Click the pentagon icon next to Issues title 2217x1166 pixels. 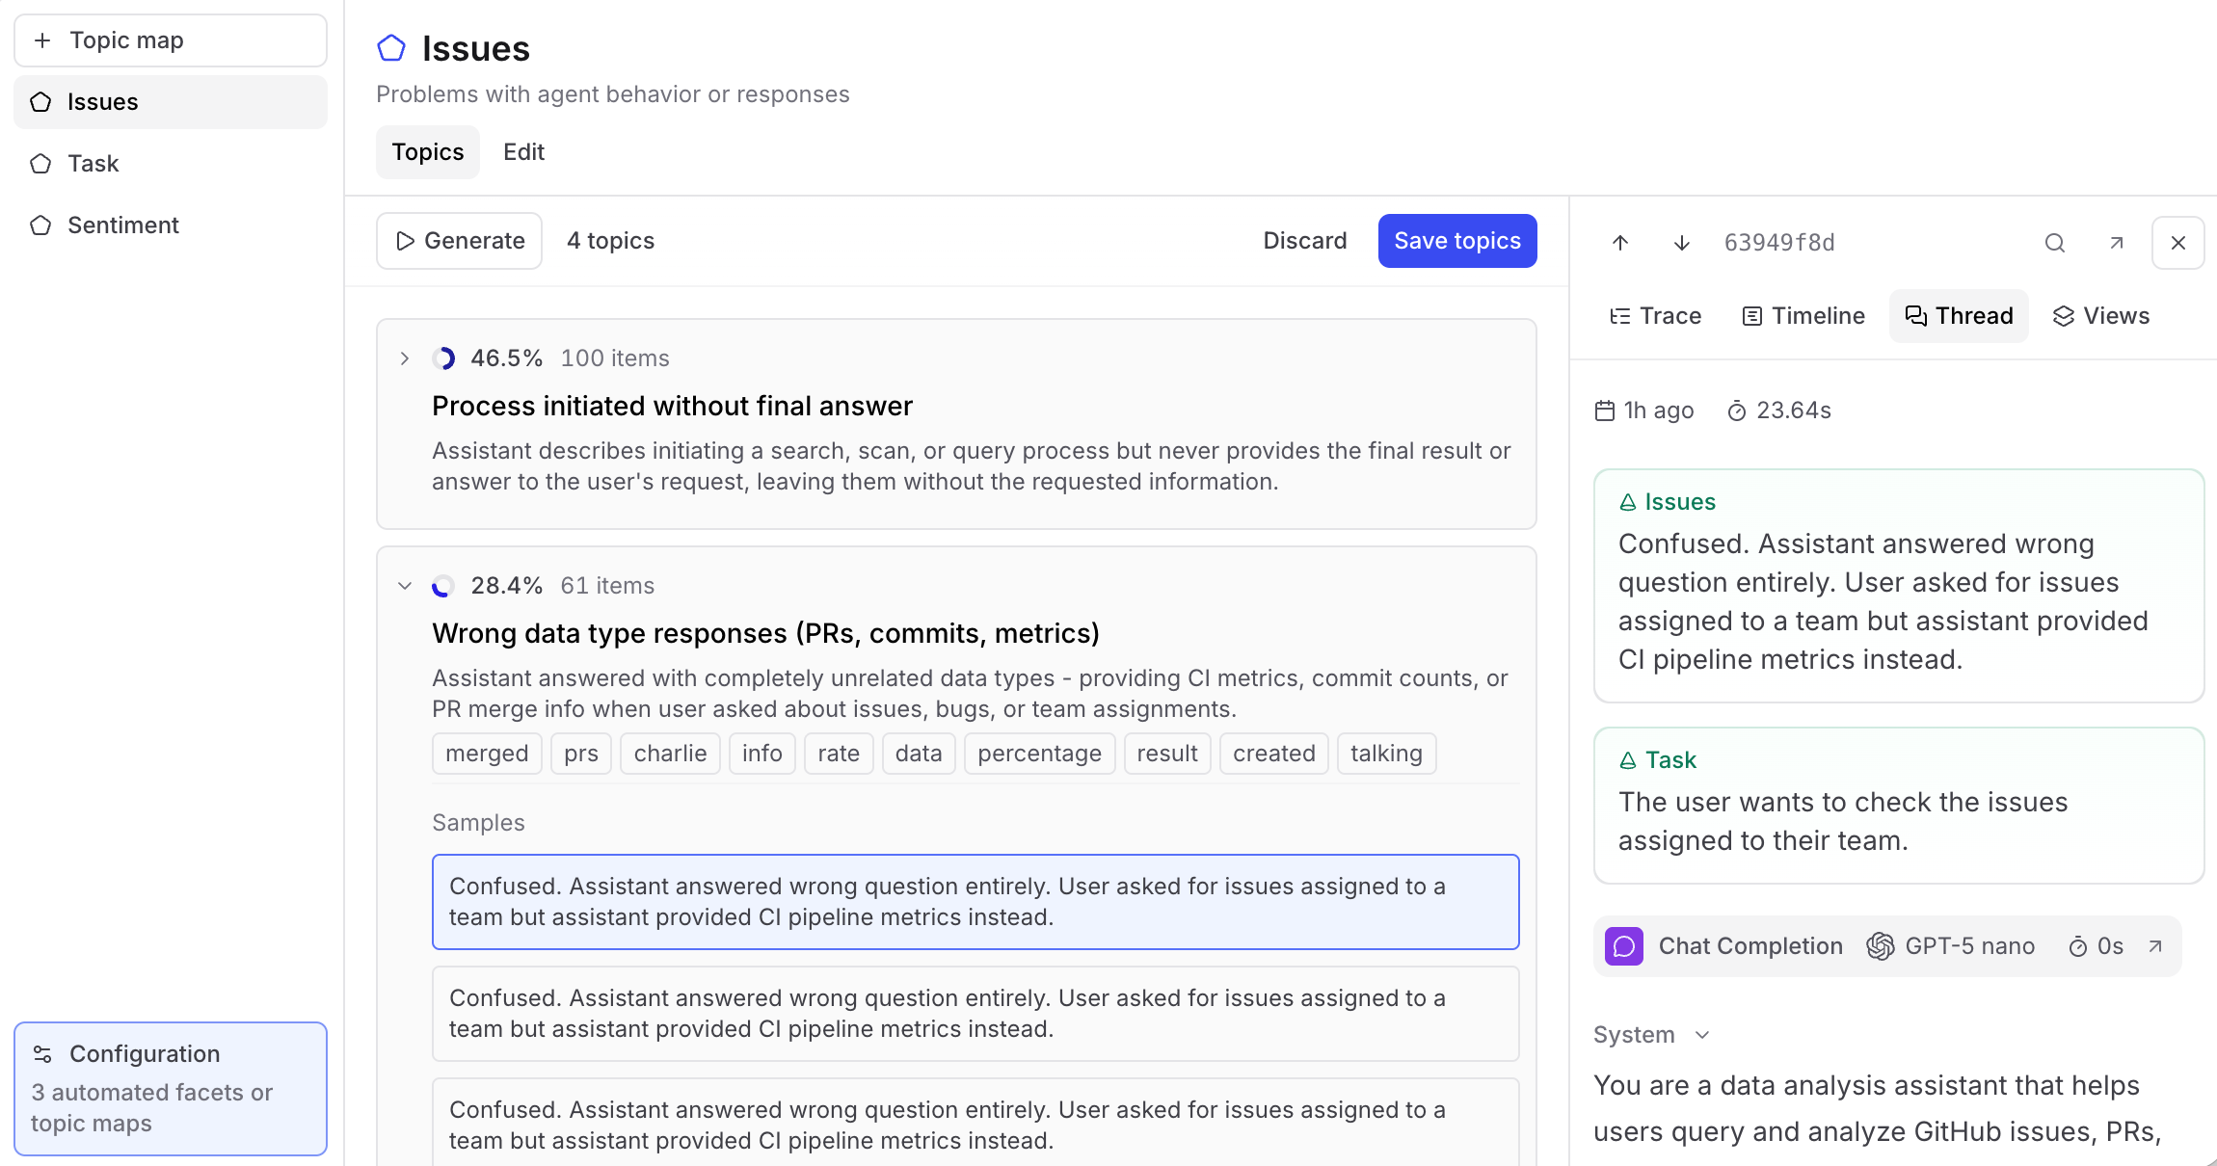[x=391, y=48]
